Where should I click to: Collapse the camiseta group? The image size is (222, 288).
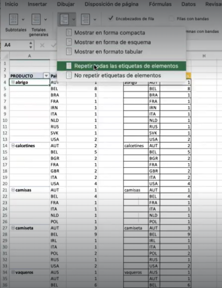tap(13, 228)
